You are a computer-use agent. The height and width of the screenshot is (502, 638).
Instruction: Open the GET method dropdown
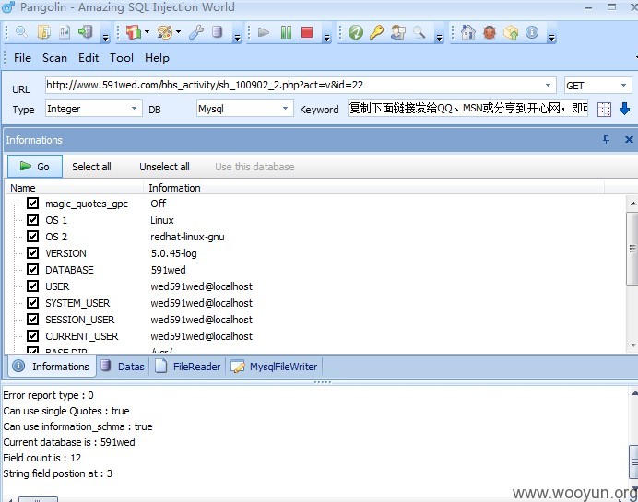(x=623, y=85)
